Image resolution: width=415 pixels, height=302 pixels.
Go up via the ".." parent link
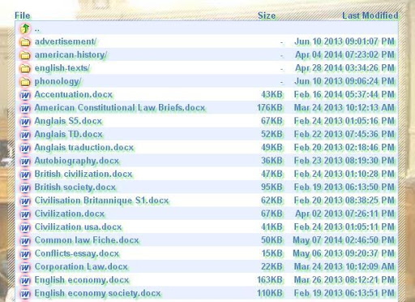[37, 29]
